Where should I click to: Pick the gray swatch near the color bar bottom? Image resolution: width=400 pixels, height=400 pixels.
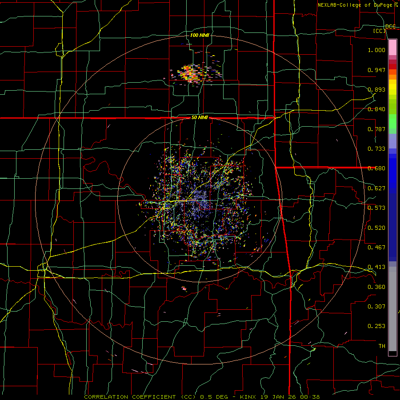click(x=392, y=309)
